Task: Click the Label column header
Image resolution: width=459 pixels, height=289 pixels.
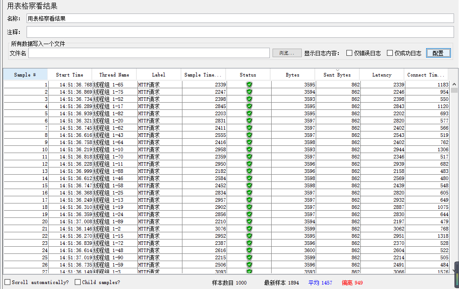Action: [159, 75]
